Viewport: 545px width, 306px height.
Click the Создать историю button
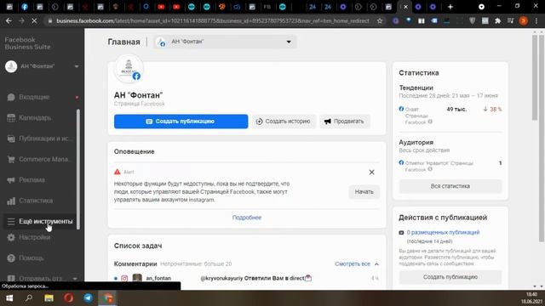[284, 122]
